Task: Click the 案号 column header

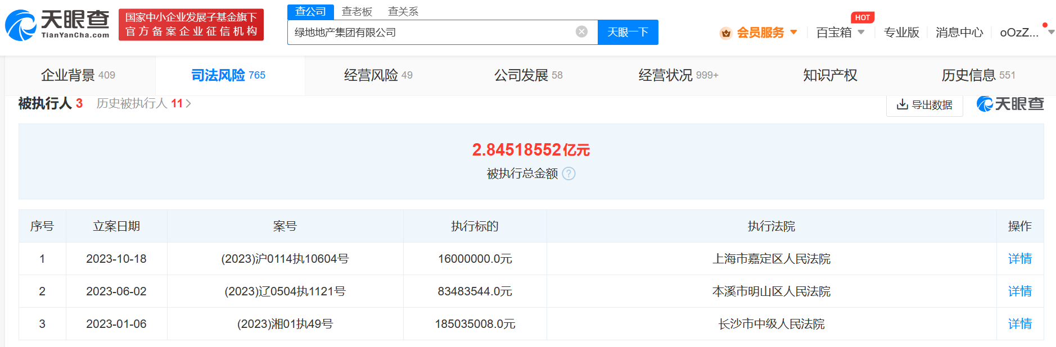Action: coord(285,226)
